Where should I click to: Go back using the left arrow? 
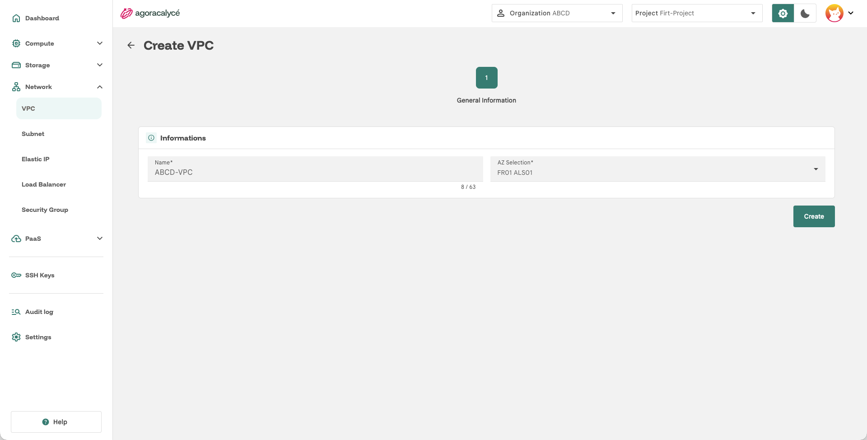(131, 45)
